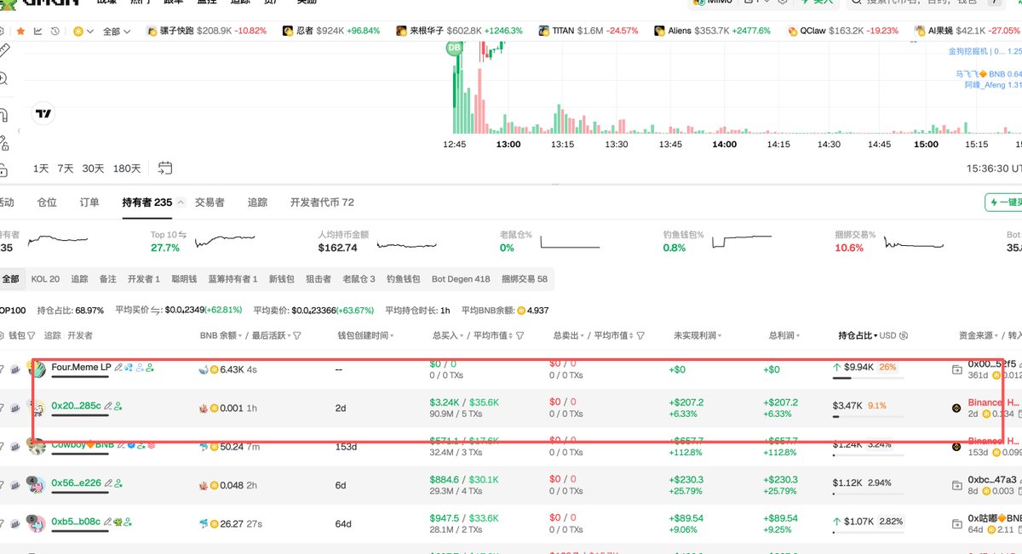
Task: Filter holders by 蓝筹持有者 1
Action: tap(233, 279)
